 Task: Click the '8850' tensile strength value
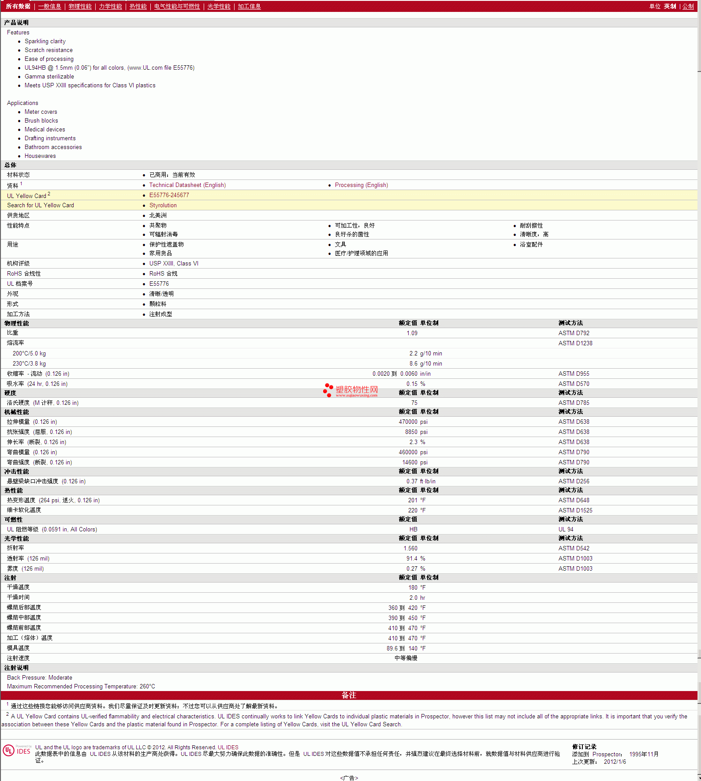click(x=411, y=432)
